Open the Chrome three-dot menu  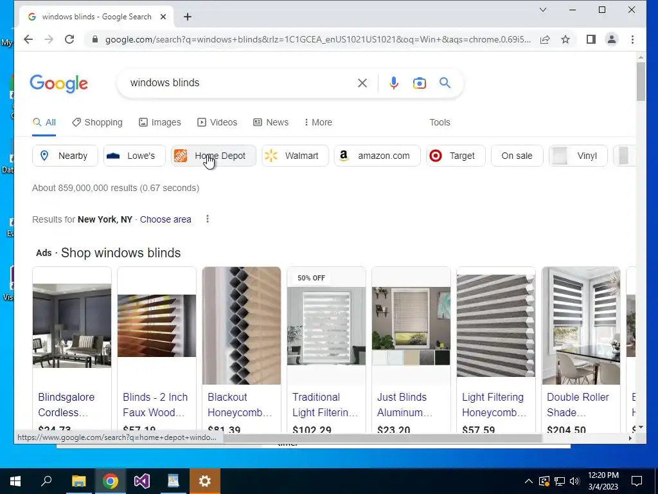coord(632,39)
